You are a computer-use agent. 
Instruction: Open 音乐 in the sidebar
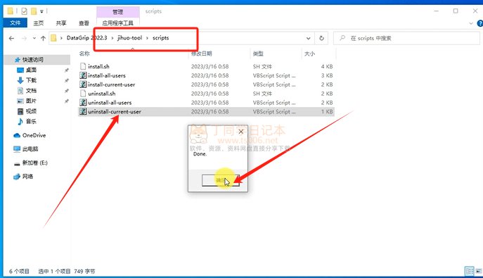point(31,122)
